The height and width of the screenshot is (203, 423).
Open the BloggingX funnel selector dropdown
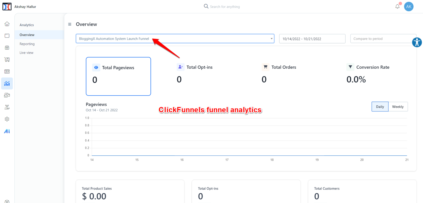click(x=175, y=39)
